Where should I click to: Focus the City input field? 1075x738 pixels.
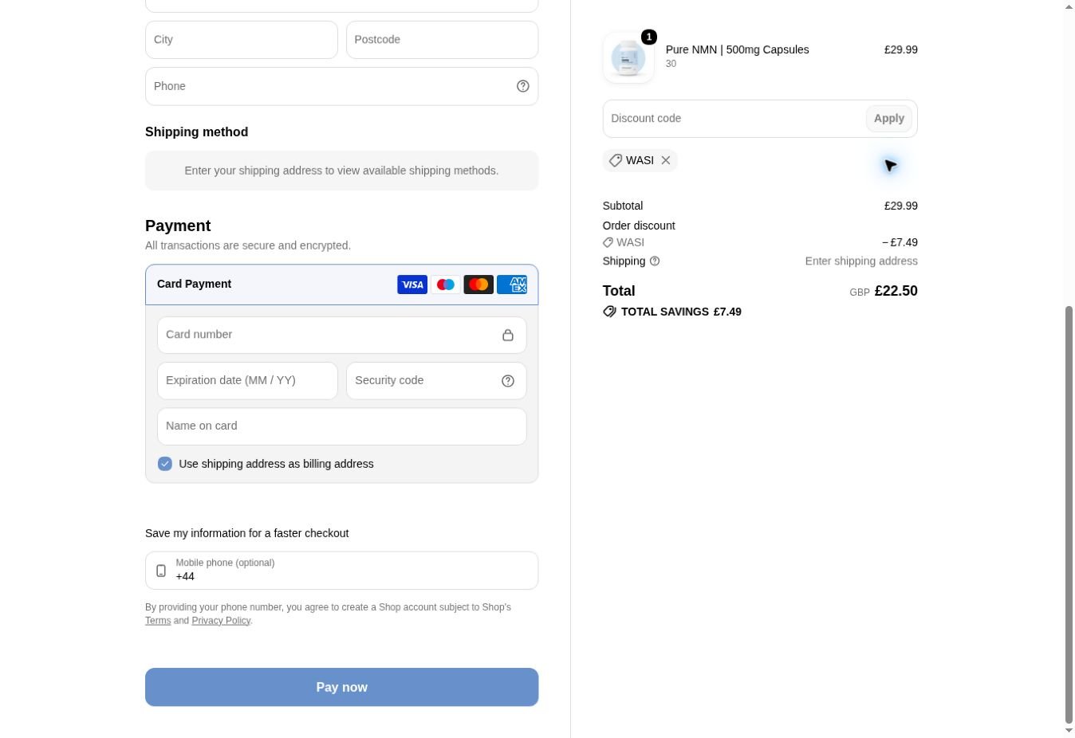point(242,40)
